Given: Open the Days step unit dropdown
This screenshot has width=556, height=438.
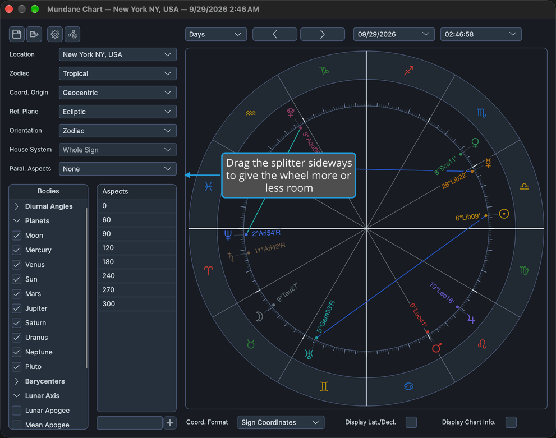Looking at the screenshot, I should (x=215, y=34).
